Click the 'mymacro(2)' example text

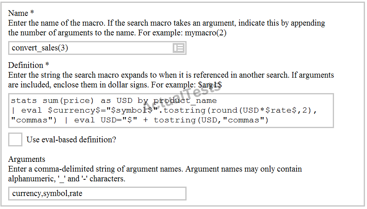pyautogui.click(x=205, y=33)
